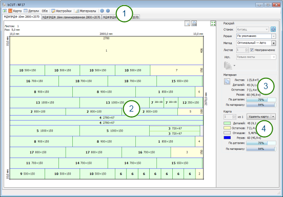Viewport: 283px width, 197px height.
Task: Open the saw blade dropdown arrow
Action: 234,65
